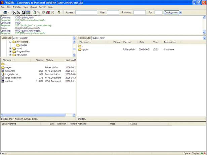Click the Password input field
Screen dimensions: 207x155
coord(139,12)
